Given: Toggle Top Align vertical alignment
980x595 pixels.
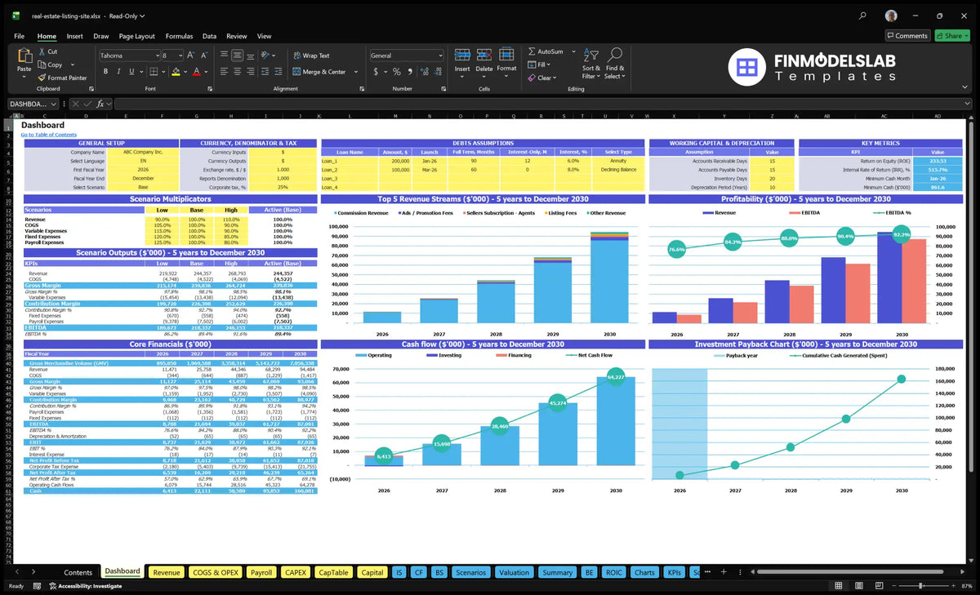Looking at the screenshot, I should coord(223,56).
